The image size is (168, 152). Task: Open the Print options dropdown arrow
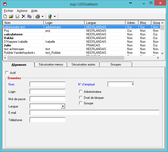[x=43, y=17]
